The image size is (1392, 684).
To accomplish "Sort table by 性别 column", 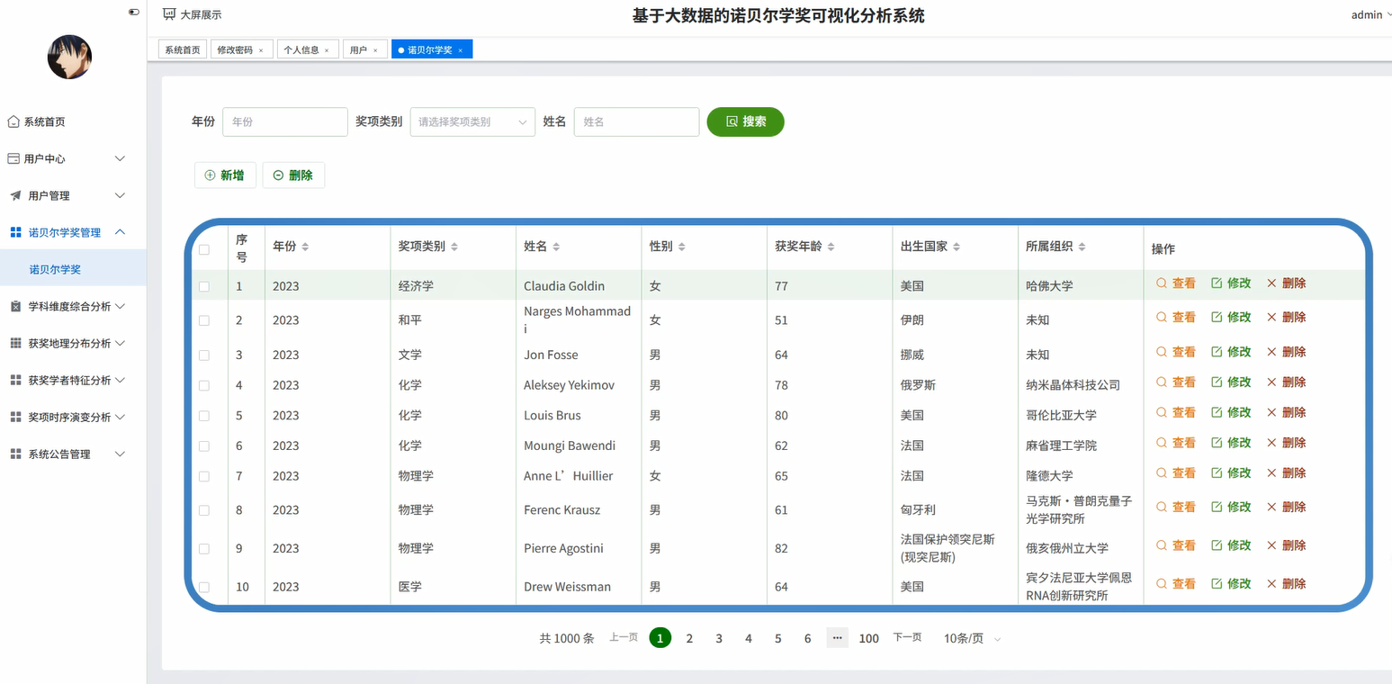I will click(x=682, y=247).
